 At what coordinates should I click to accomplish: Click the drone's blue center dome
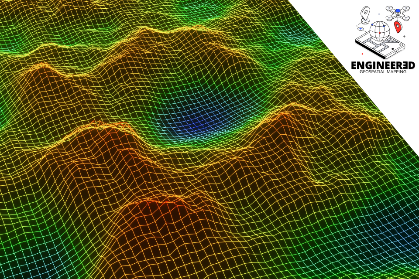pyautogui.click(x=398, y=11)
